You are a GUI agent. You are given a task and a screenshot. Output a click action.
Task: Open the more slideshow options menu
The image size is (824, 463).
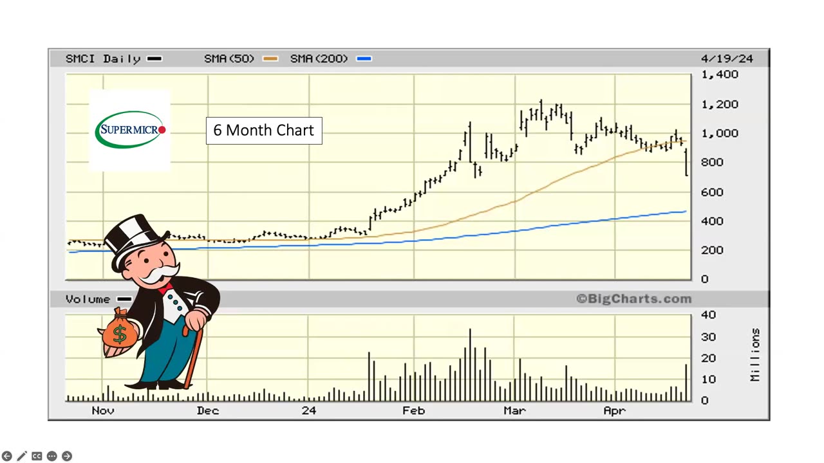(x=51, y=456)
